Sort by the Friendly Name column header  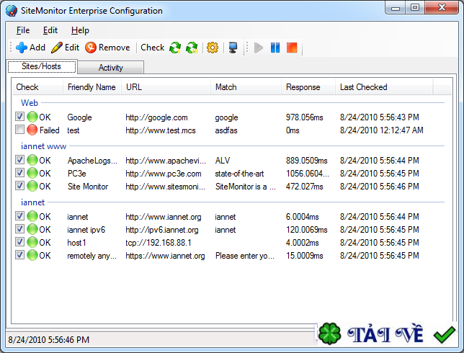(92, 87)
